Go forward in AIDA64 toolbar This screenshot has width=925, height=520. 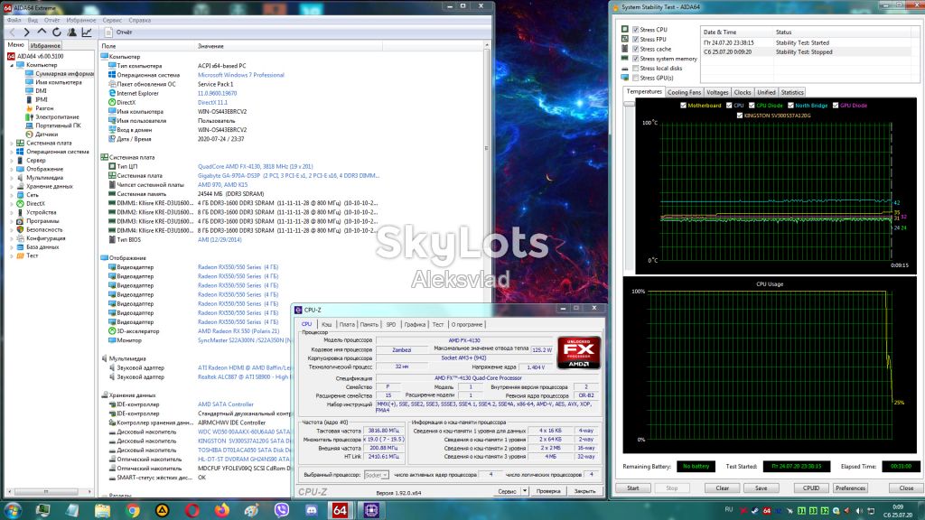(x=26, y=32)
